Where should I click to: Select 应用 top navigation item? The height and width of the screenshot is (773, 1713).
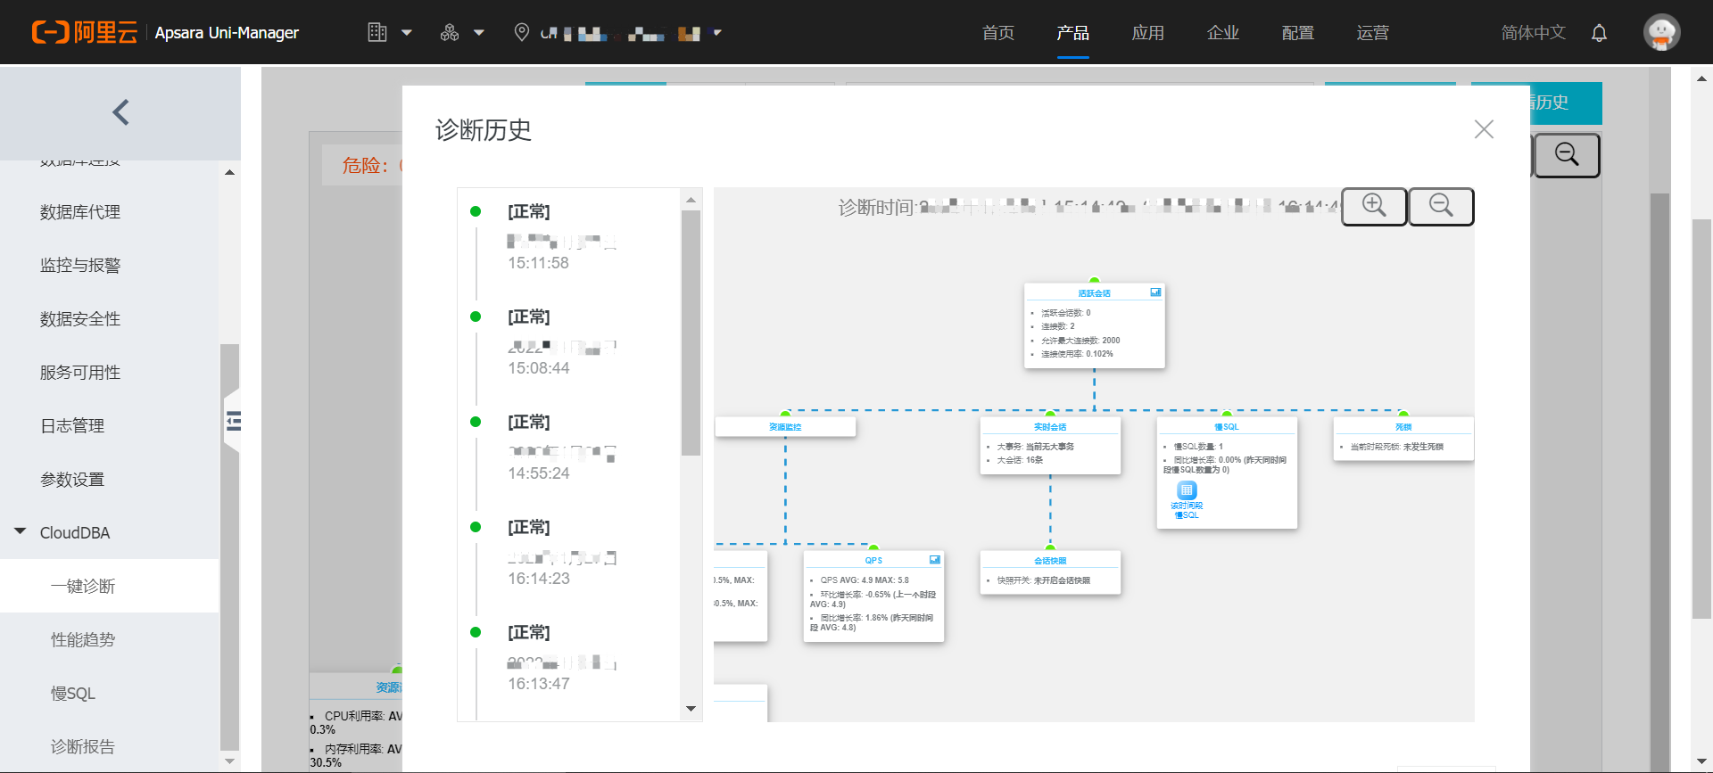(x=1148, y=33)
